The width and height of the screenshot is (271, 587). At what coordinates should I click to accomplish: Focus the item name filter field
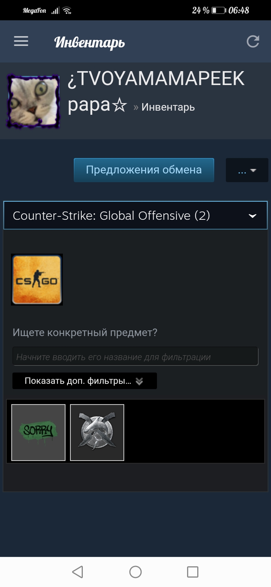135,356
